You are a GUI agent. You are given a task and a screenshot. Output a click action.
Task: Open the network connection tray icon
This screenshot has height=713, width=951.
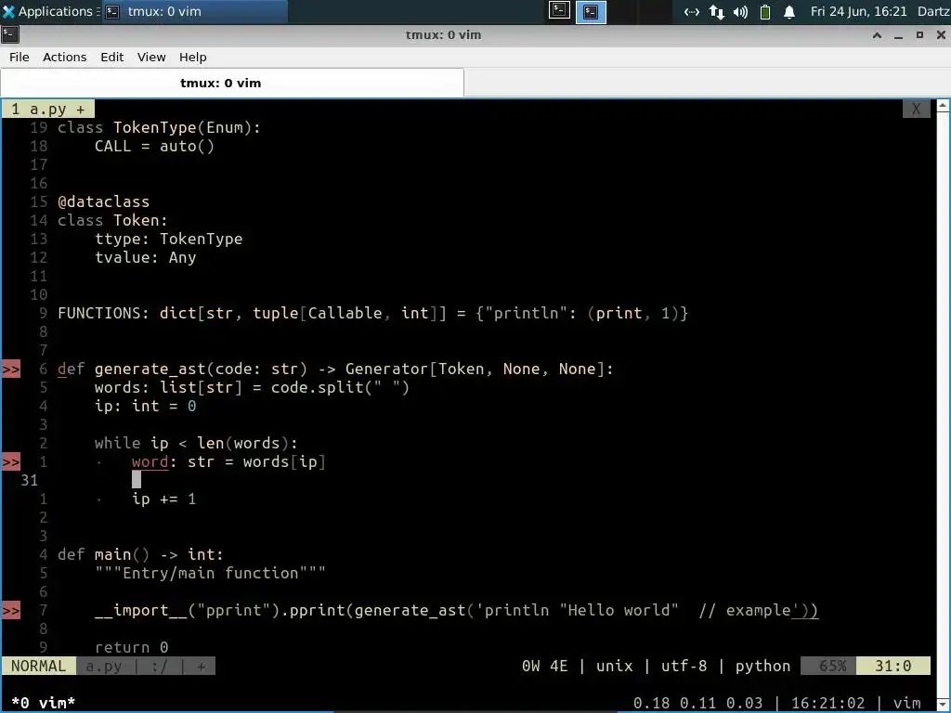pos(691,12)
